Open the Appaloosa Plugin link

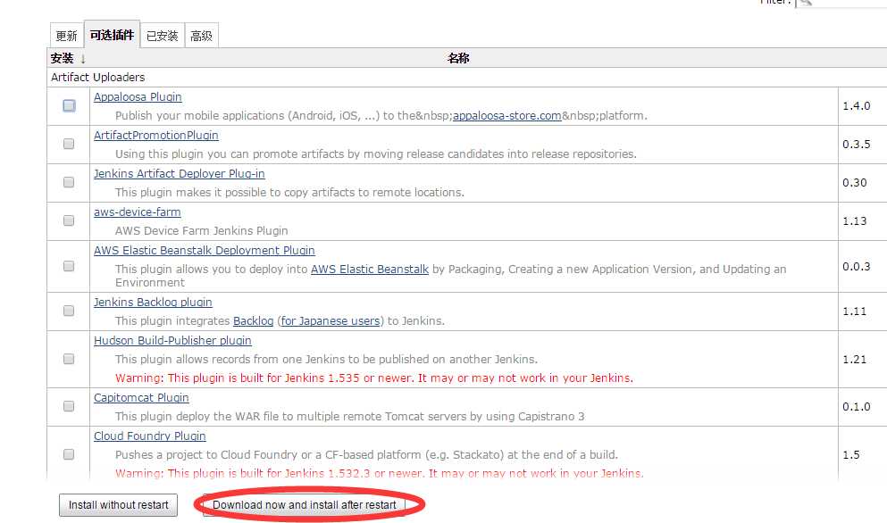pos(138,96)
